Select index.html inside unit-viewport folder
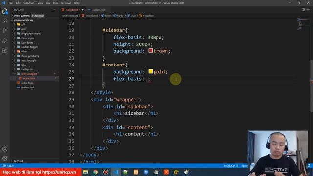Viewport: 313px width, 176px height. (29, 78)
